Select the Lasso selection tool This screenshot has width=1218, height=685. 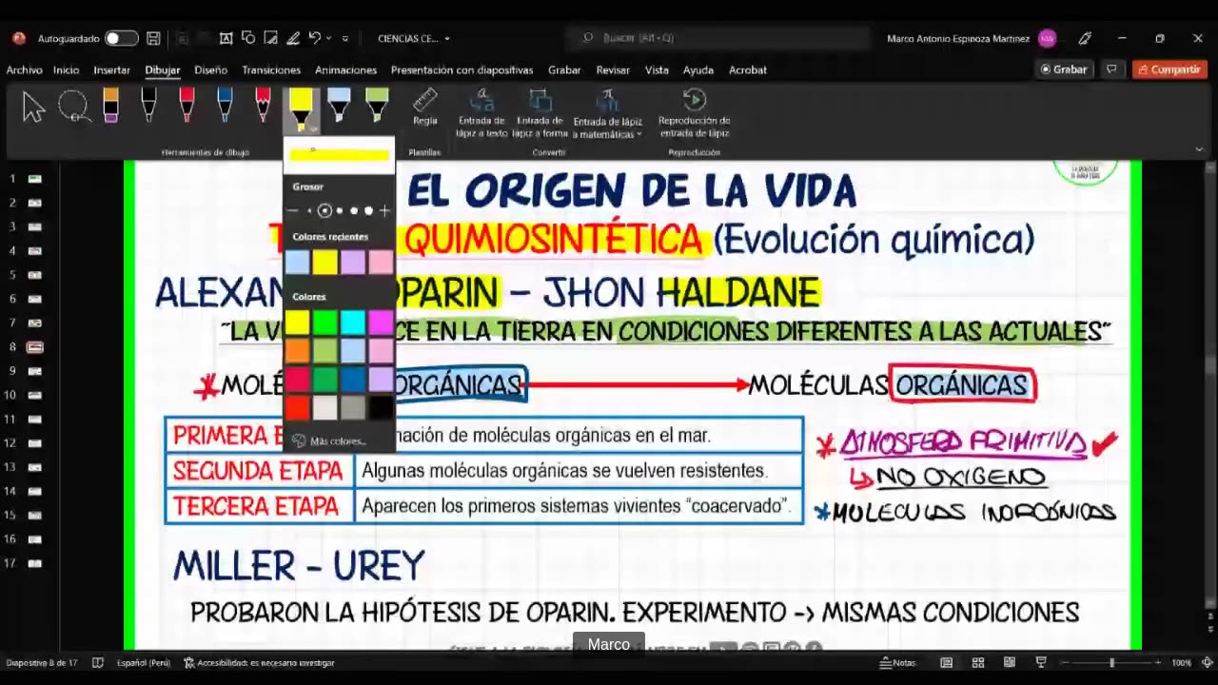pyautogui.click(x=73, y=107)
